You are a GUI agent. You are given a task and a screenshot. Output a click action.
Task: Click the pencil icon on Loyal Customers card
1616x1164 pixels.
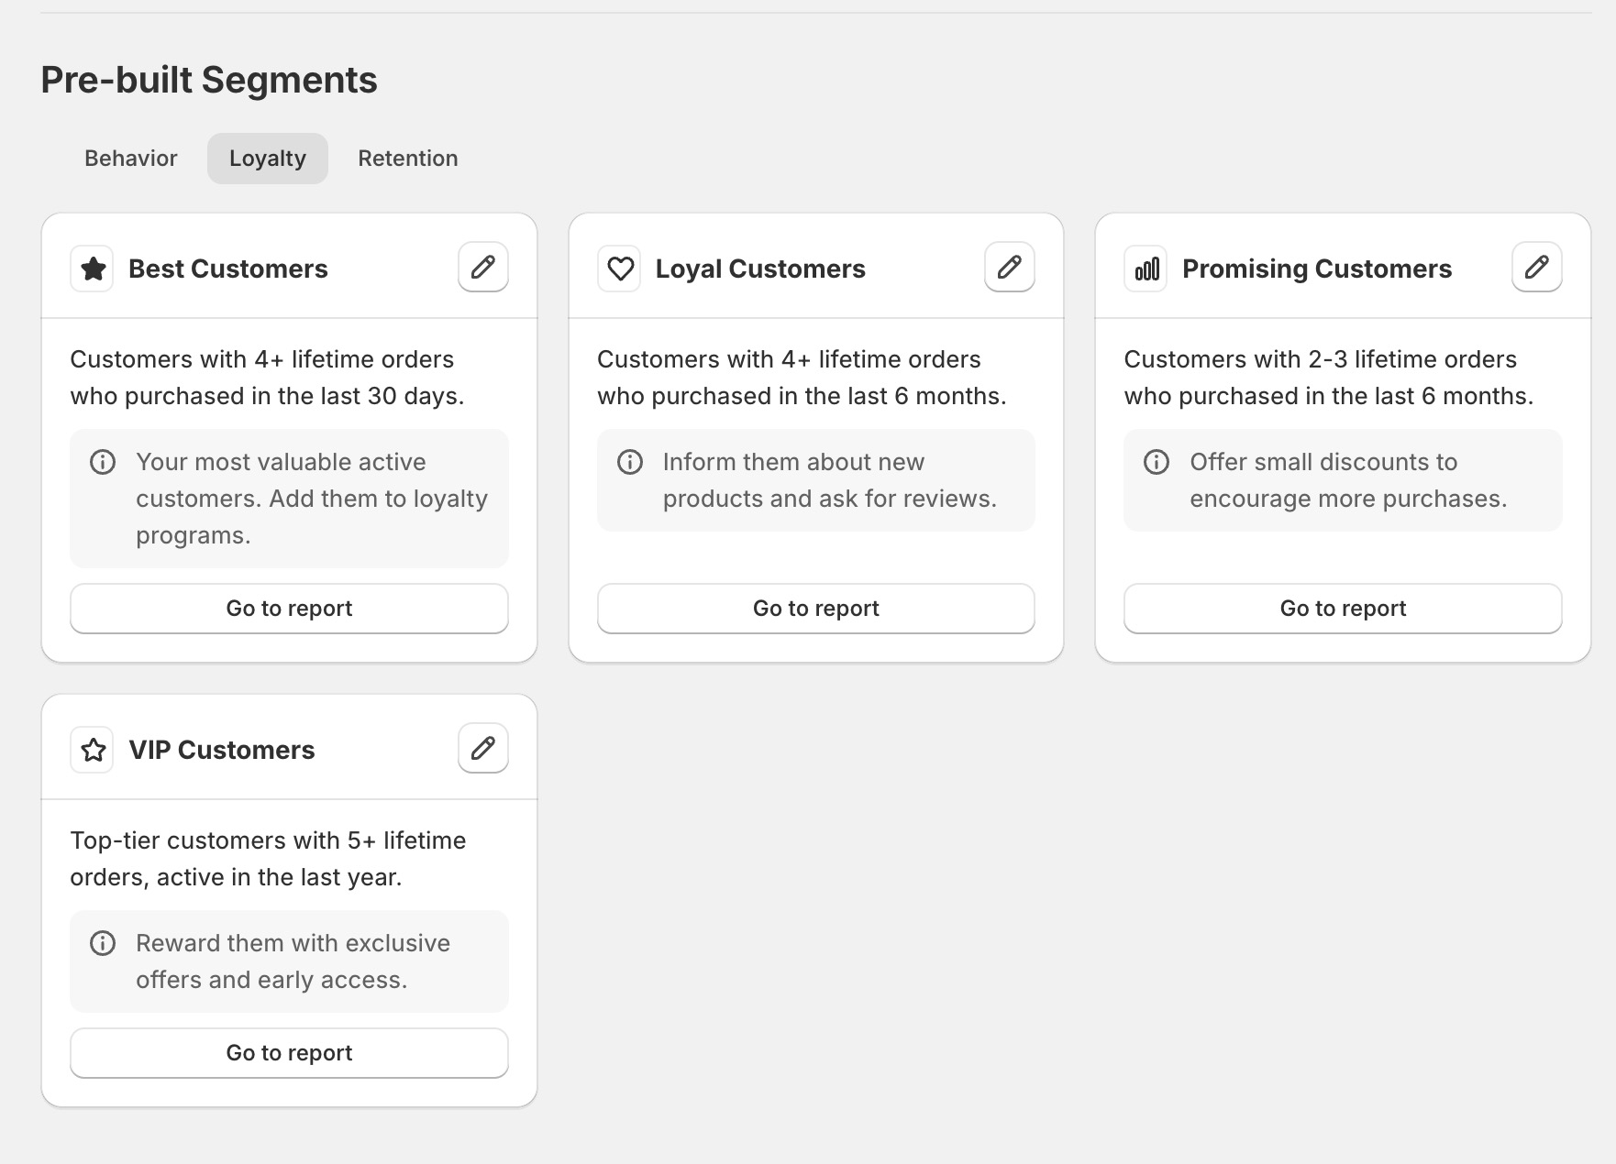tap(1010, 267)
